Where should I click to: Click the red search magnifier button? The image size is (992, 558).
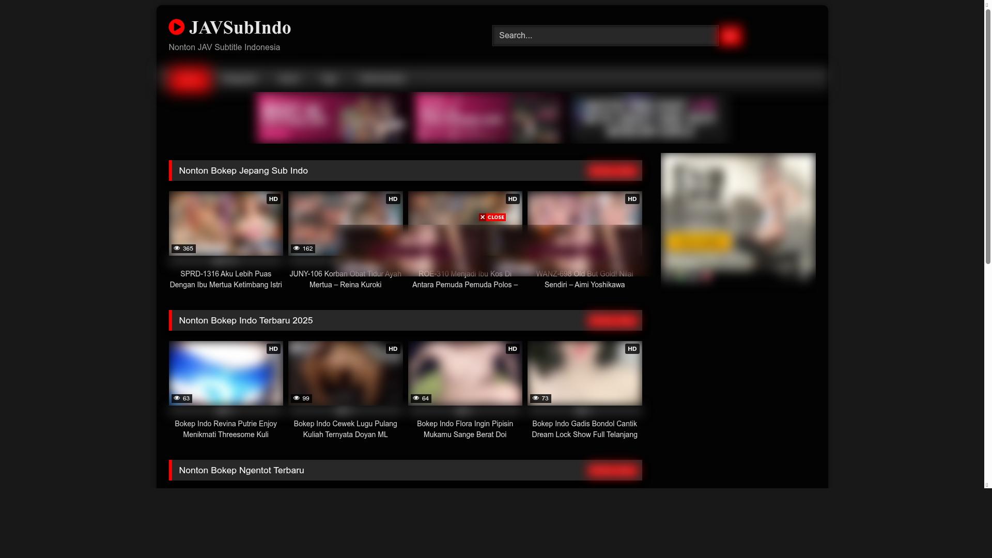point(731,35)
